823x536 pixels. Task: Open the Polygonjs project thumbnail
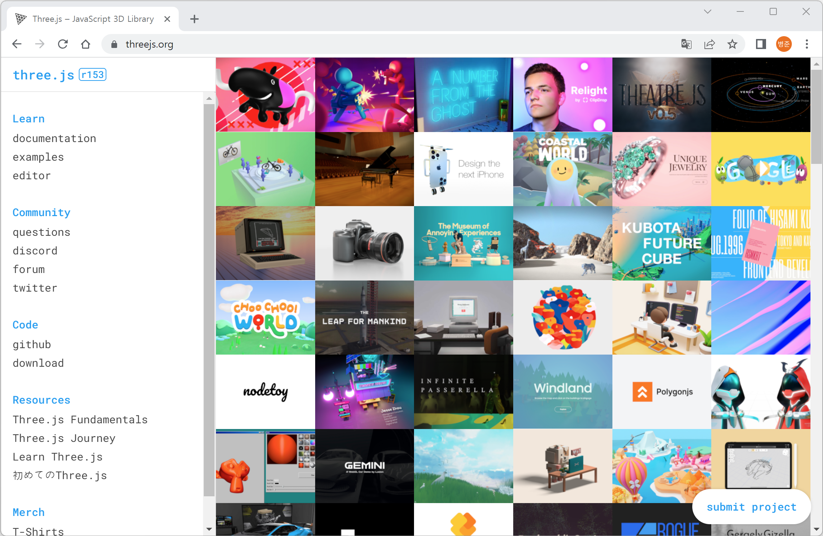(661, 392)
